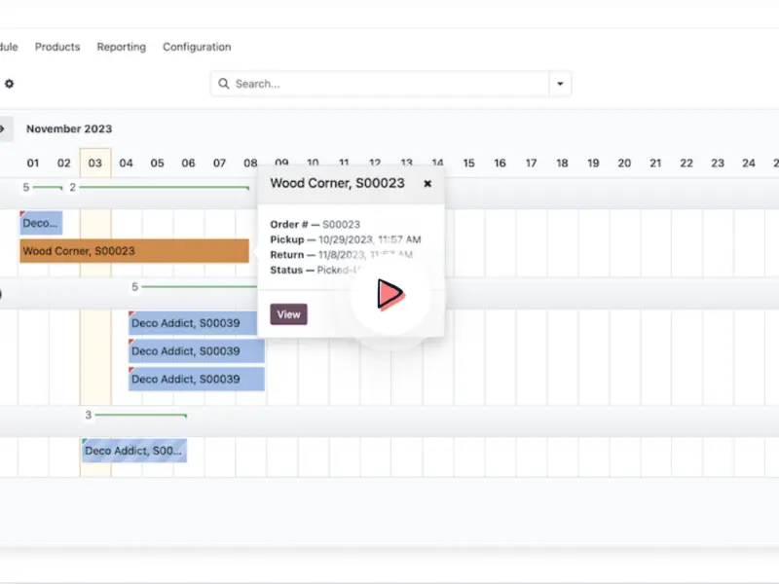779x584 pixels.
Task: Close the Wood Corner, S00023 popover
Action: pos(427,183)
